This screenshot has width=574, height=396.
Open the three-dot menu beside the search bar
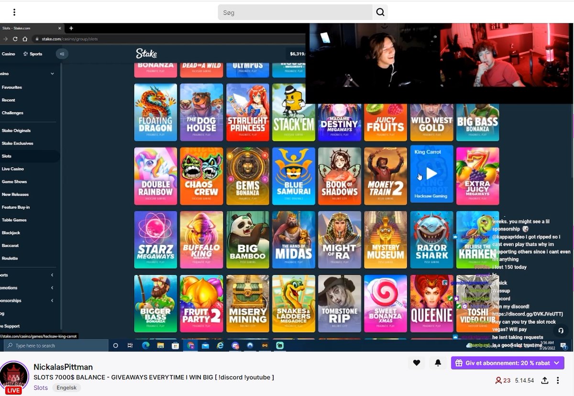[14, 12]
